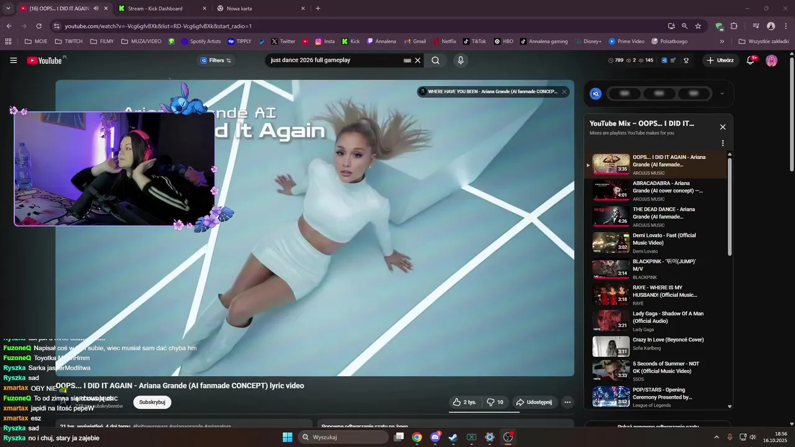Image resolution: width=795 pixels, height=447 pixels.
Task: Open the TWITCH bookmarks folder
Action: [68, 42]
